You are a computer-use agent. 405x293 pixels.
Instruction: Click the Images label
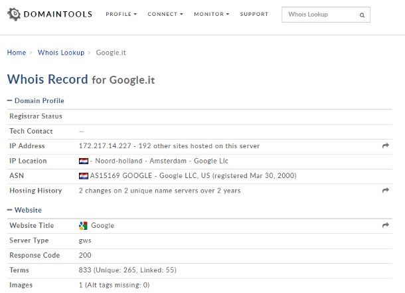(21, 285)
